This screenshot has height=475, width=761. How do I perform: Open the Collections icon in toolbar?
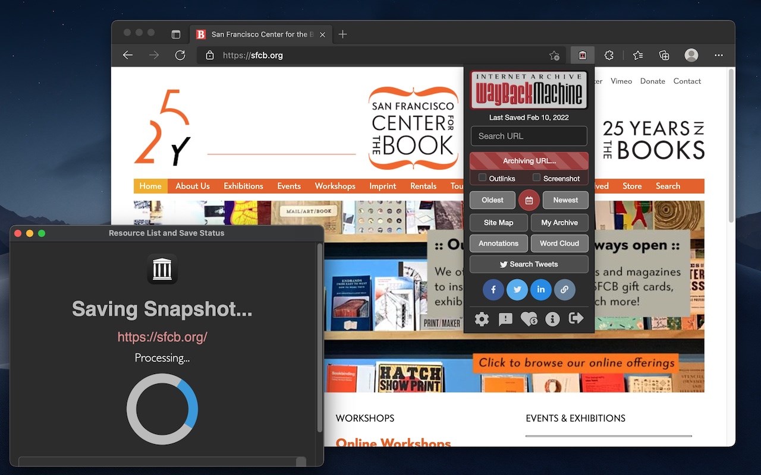pos(664,55)
